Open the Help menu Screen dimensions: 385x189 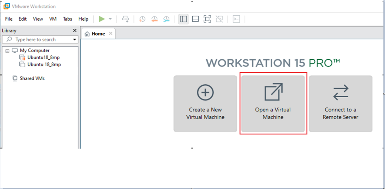point(83,19)
